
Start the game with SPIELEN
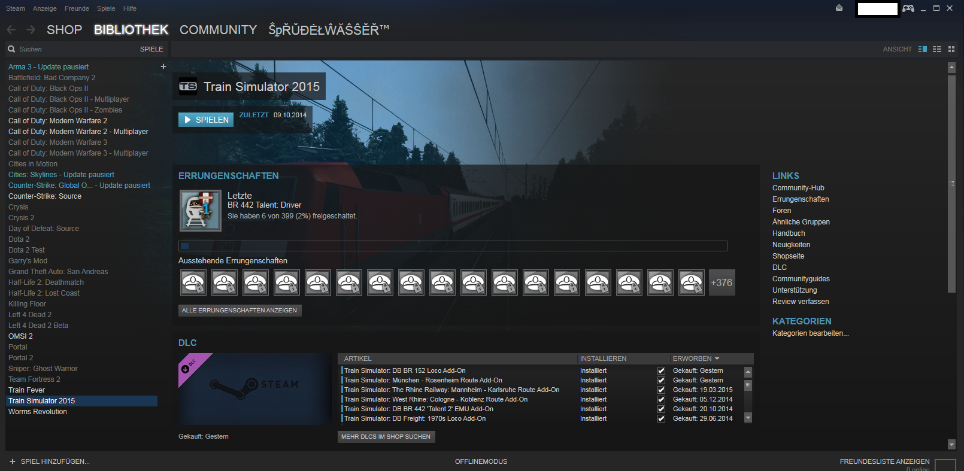[206, 120]
